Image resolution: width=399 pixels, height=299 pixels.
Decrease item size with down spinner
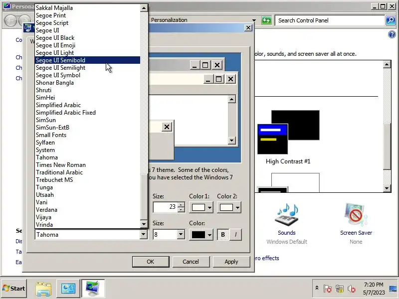coord(181,210)
